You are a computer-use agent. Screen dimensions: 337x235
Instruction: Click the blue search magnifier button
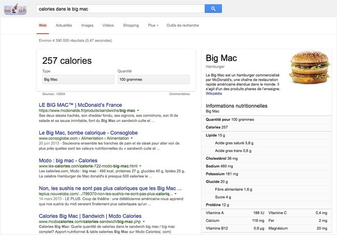tap(213, 9)
